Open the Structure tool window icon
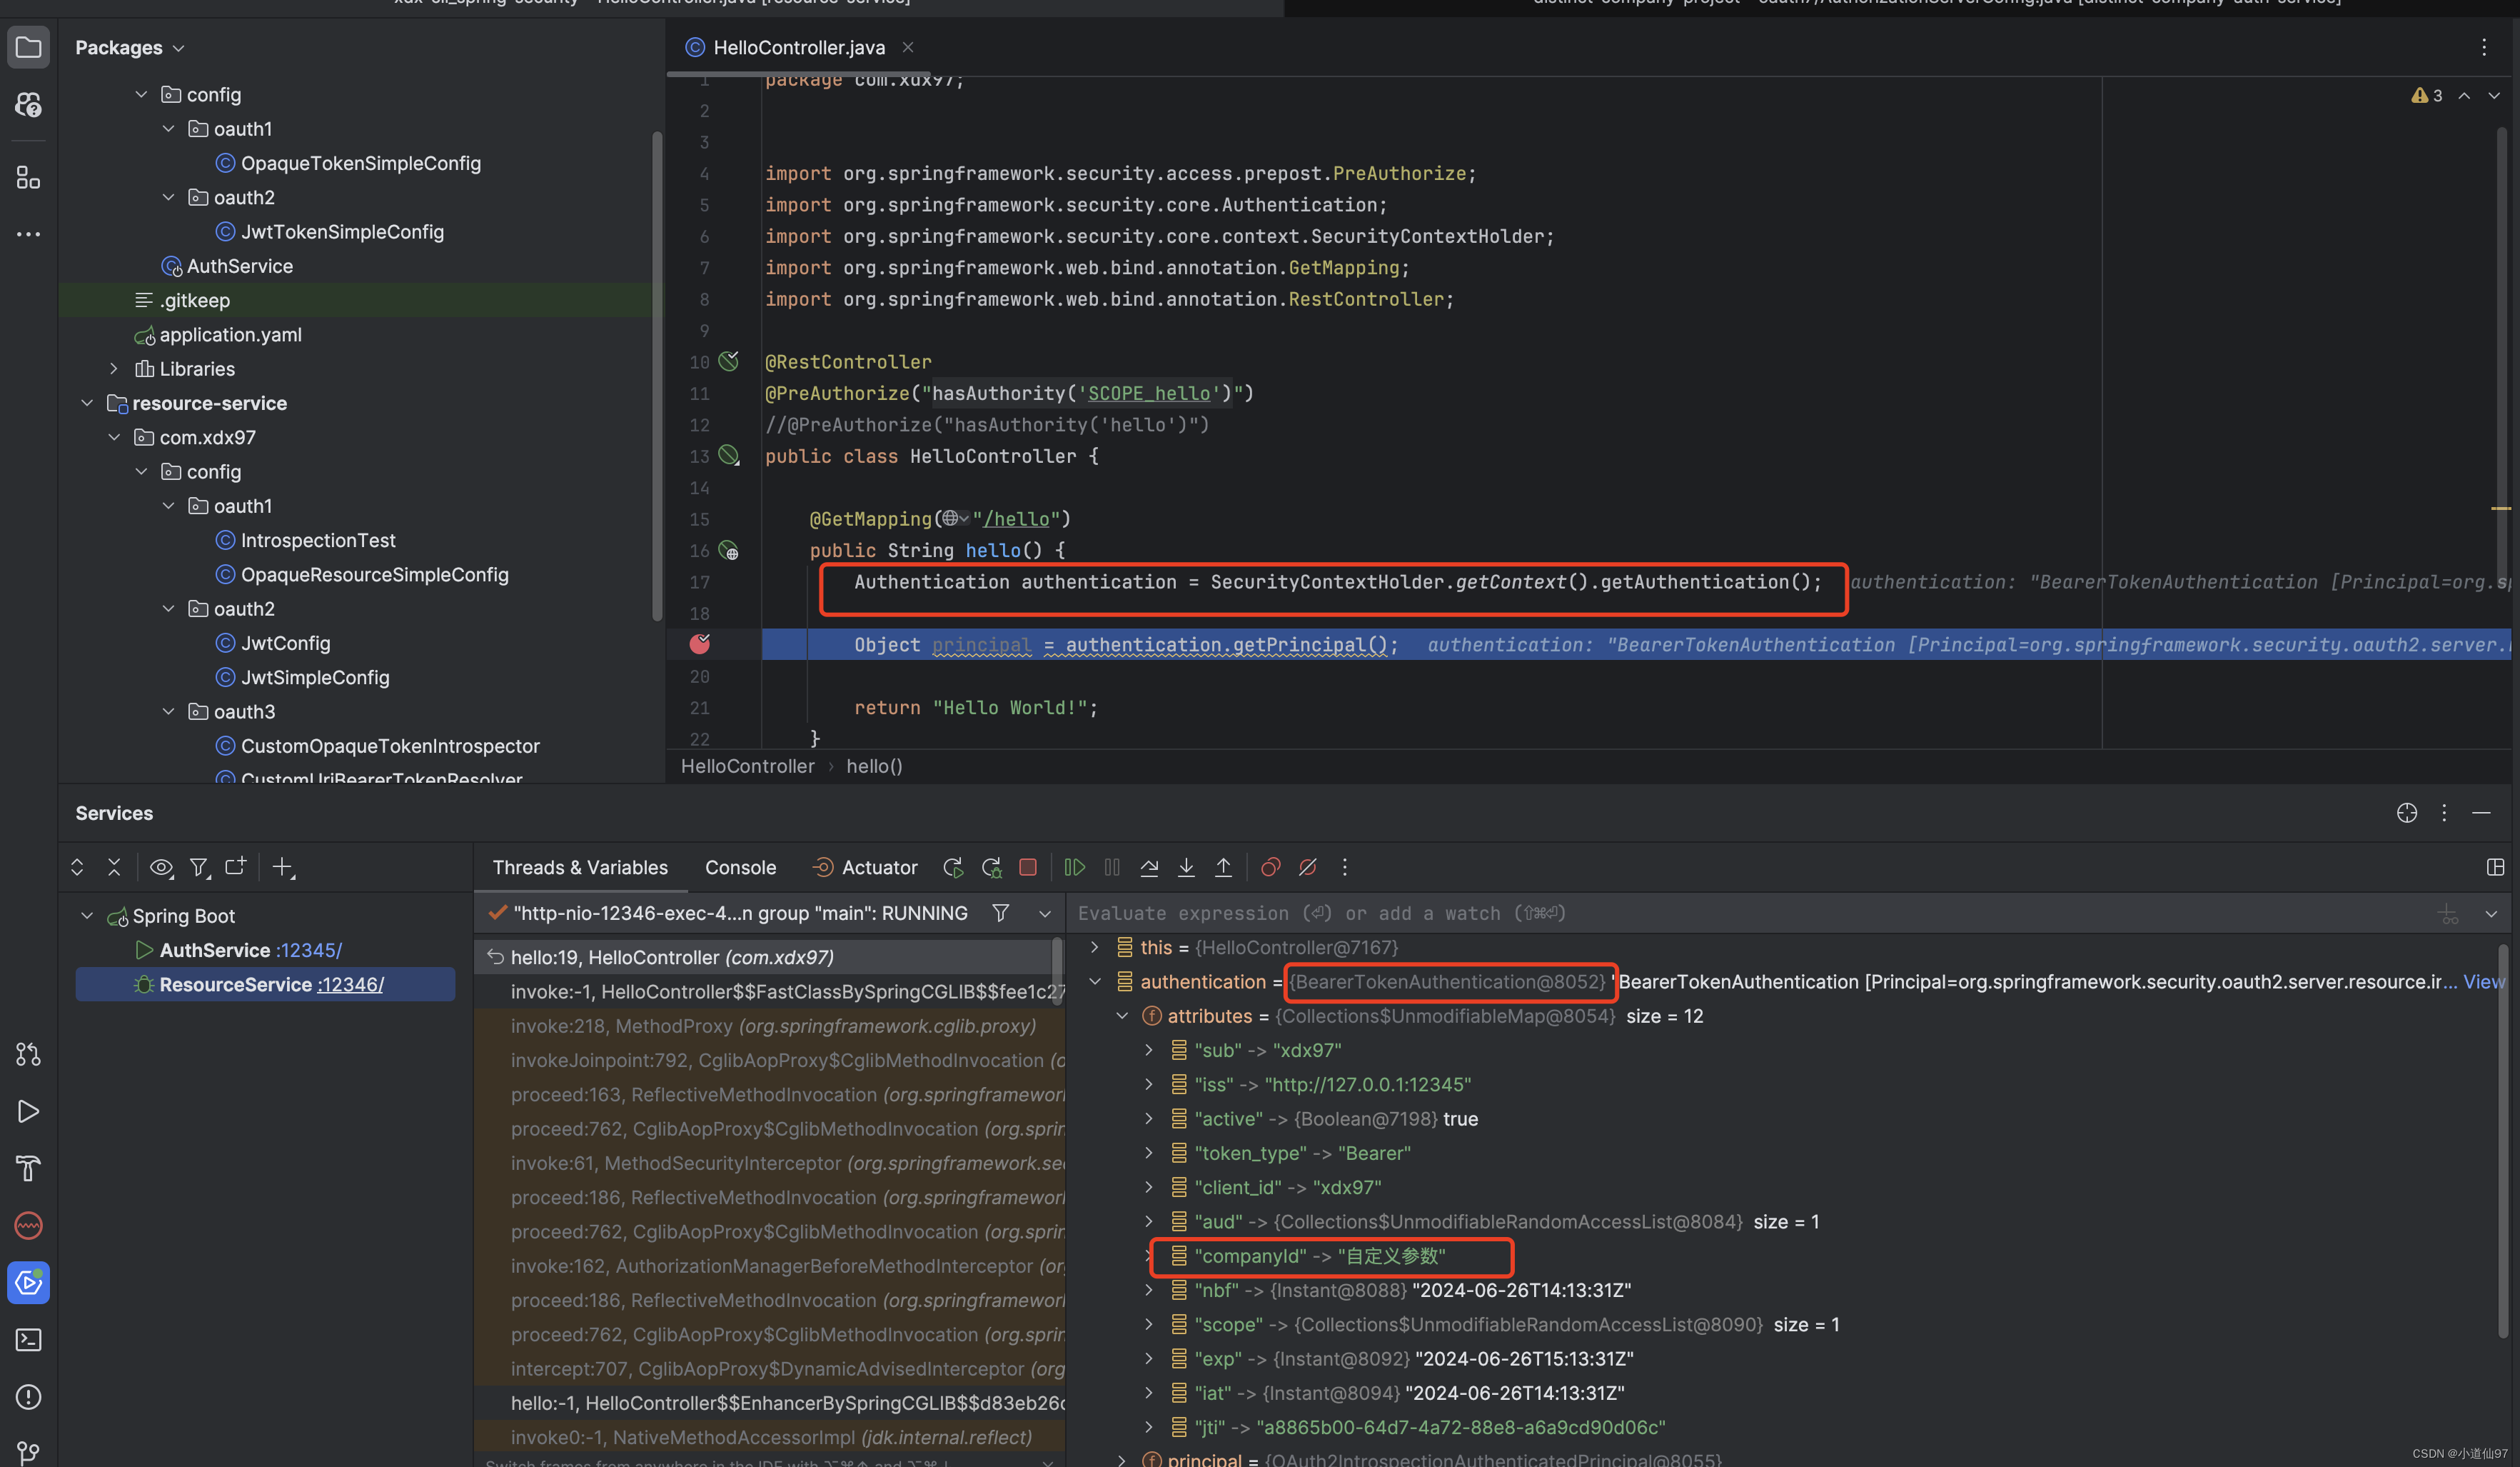This screenshot has width=2520, height=1467. pos(28,178)
